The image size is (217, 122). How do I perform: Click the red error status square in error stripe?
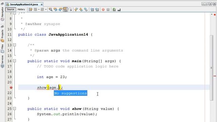point(215,15)
